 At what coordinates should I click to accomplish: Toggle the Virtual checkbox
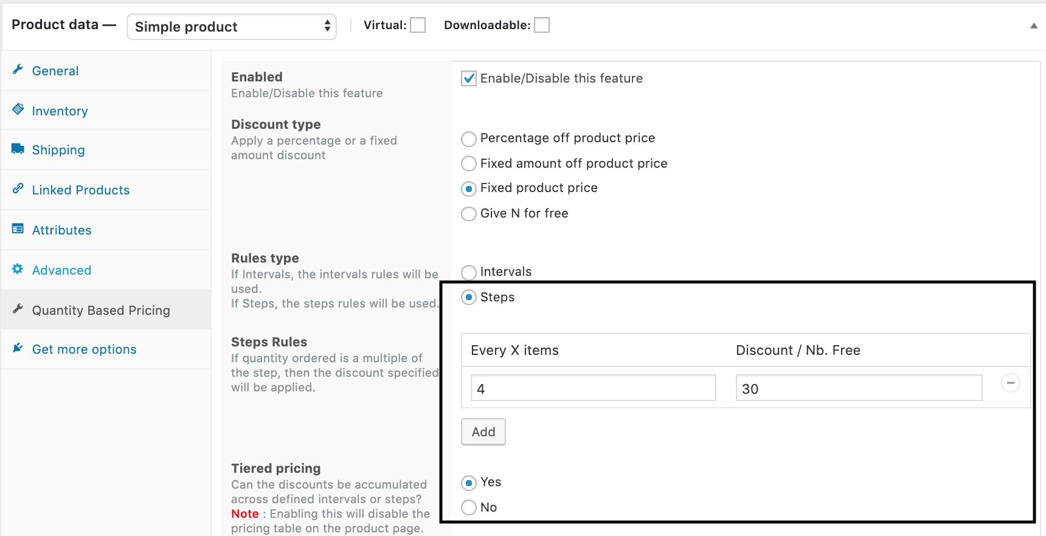point(418,25)
